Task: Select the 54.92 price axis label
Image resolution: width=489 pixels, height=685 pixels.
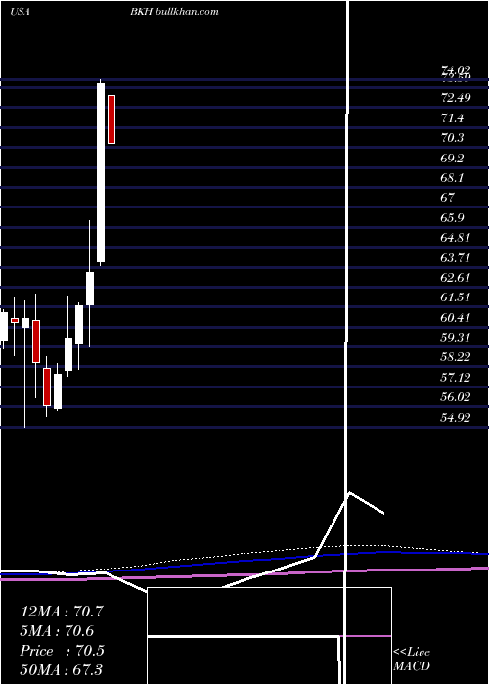Action: (456, 417)
